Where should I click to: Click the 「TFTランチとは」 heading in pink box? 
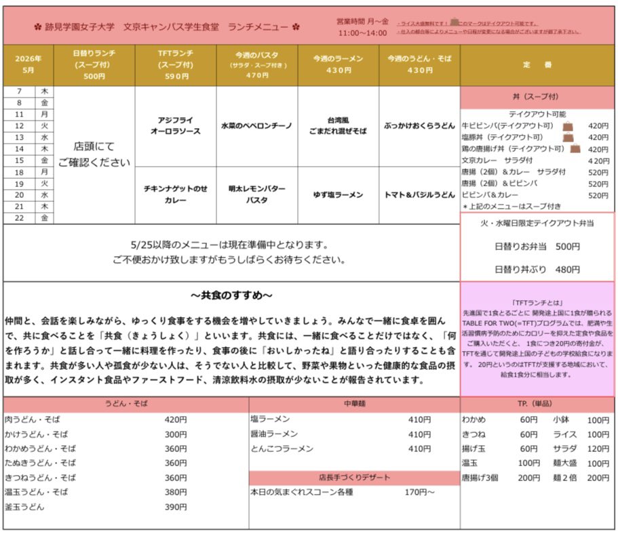click(537, 303)
